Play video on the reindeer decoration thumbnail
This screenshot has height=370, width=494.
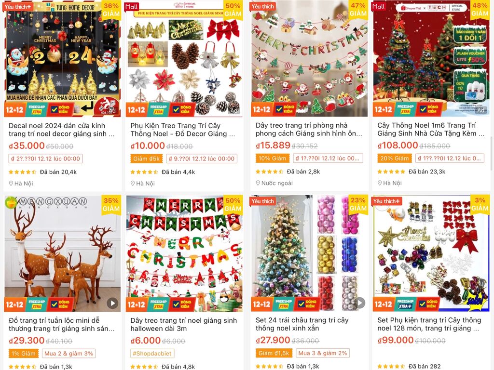click(x=112, y=304)
